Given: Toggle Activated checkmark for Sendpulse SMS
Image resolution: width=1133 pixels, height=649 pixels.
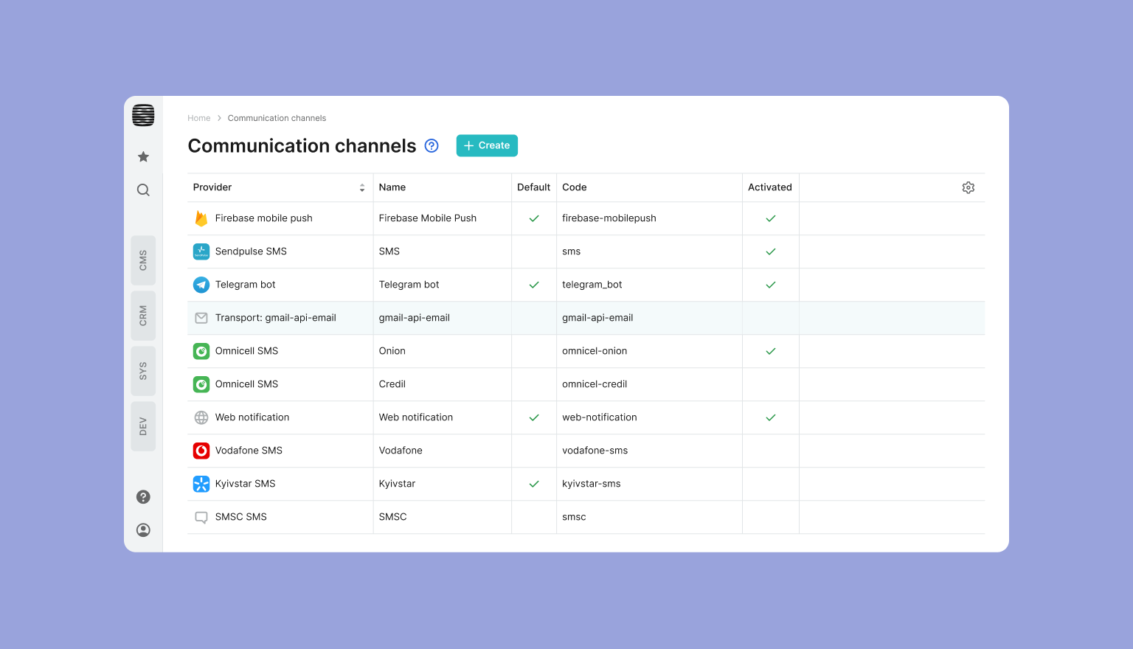Looking at the screenshot, I should [770, 251].
